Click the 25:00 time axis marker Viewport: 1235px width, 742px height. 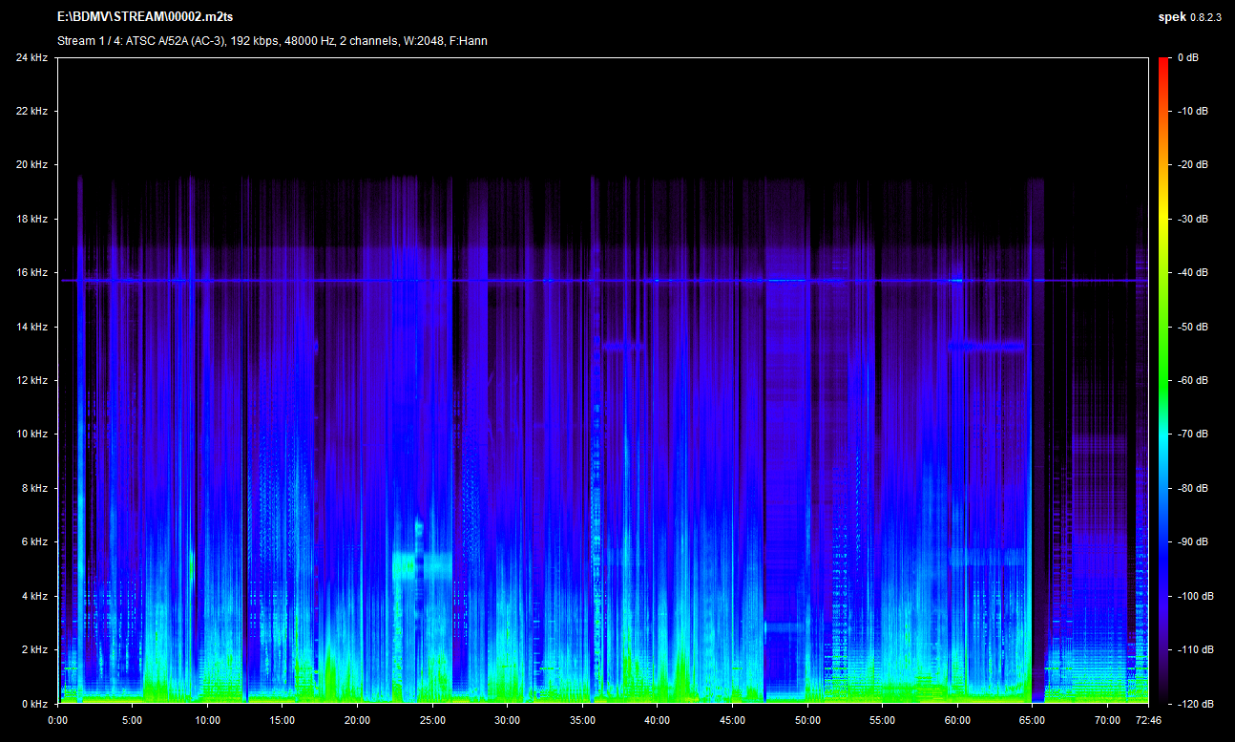tap(432, 720)
